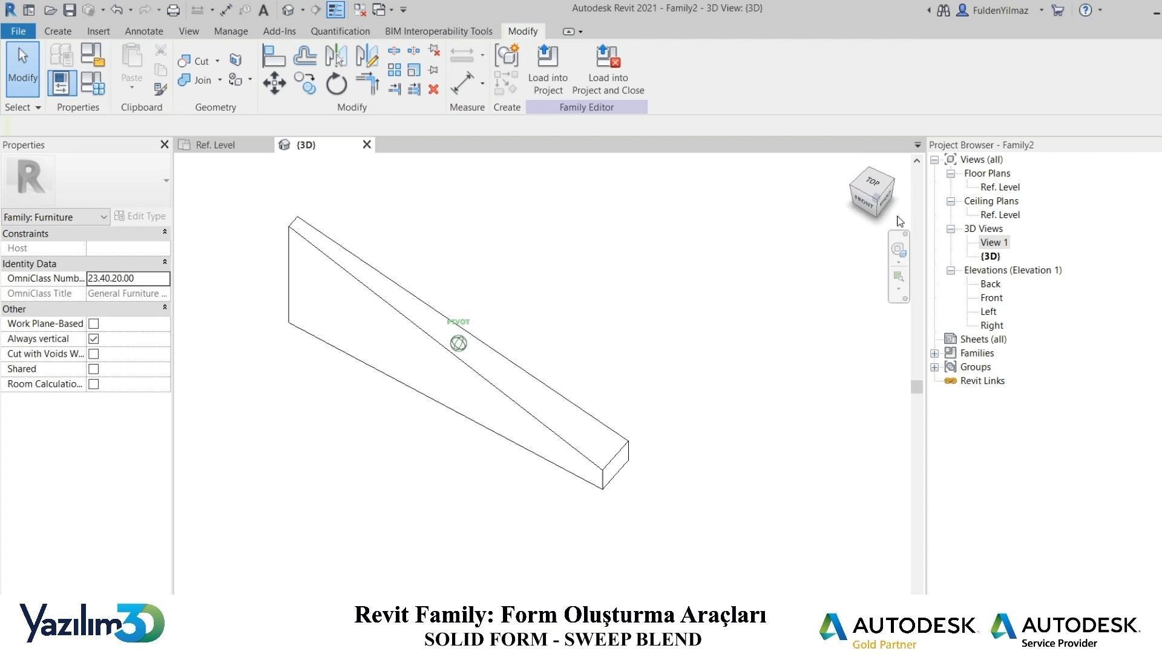Click the drawing area vertical scrollbar thumb

pos(917,386)
